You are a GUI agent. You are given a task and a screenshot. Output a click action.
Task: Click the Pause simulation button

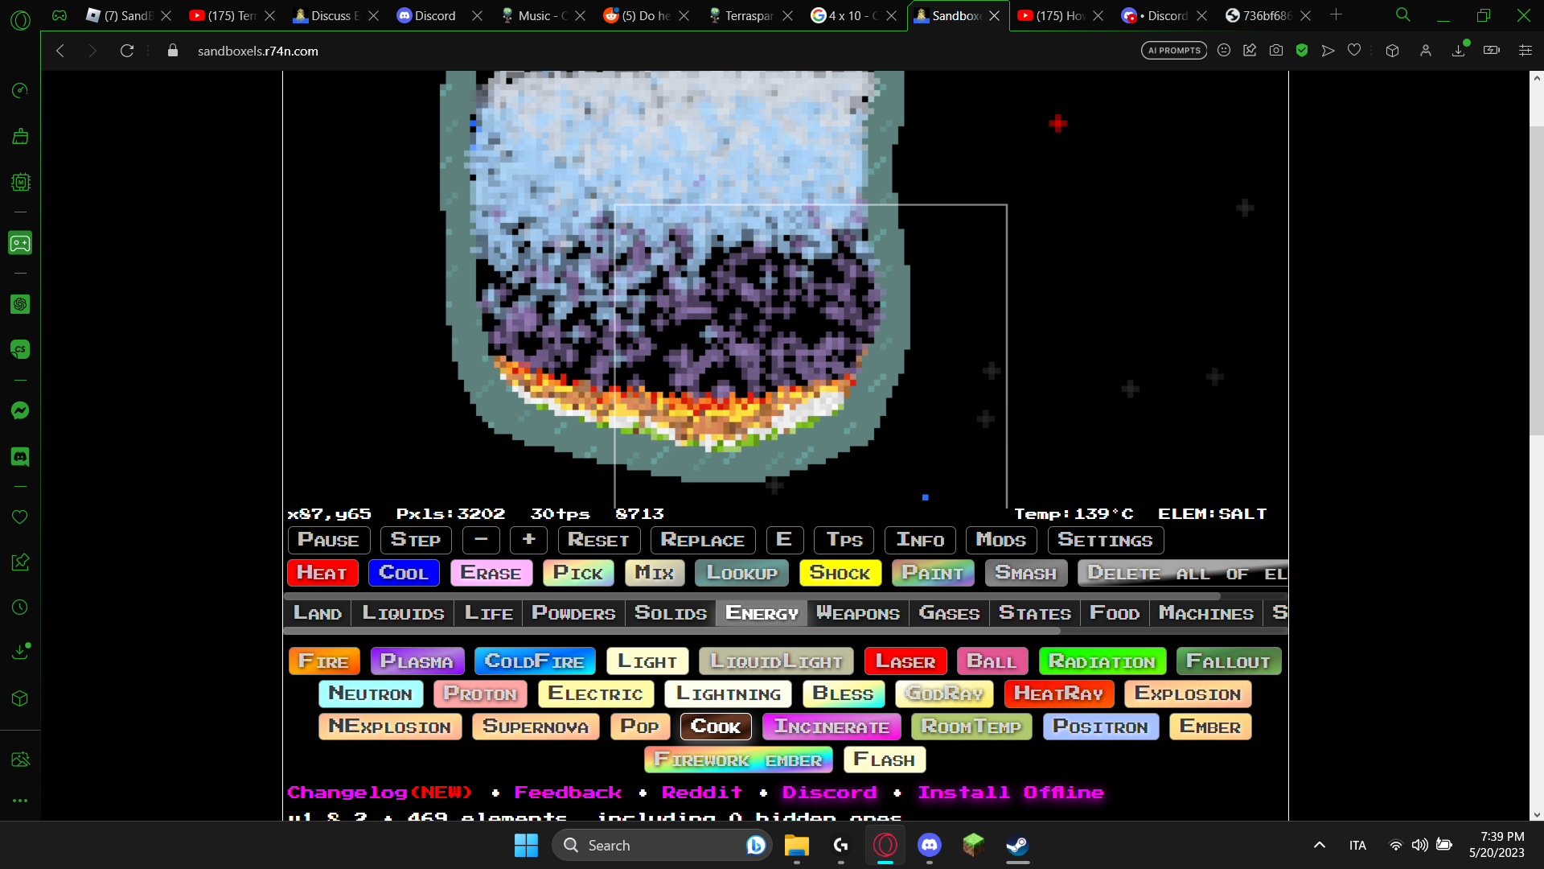coord(328,540)
